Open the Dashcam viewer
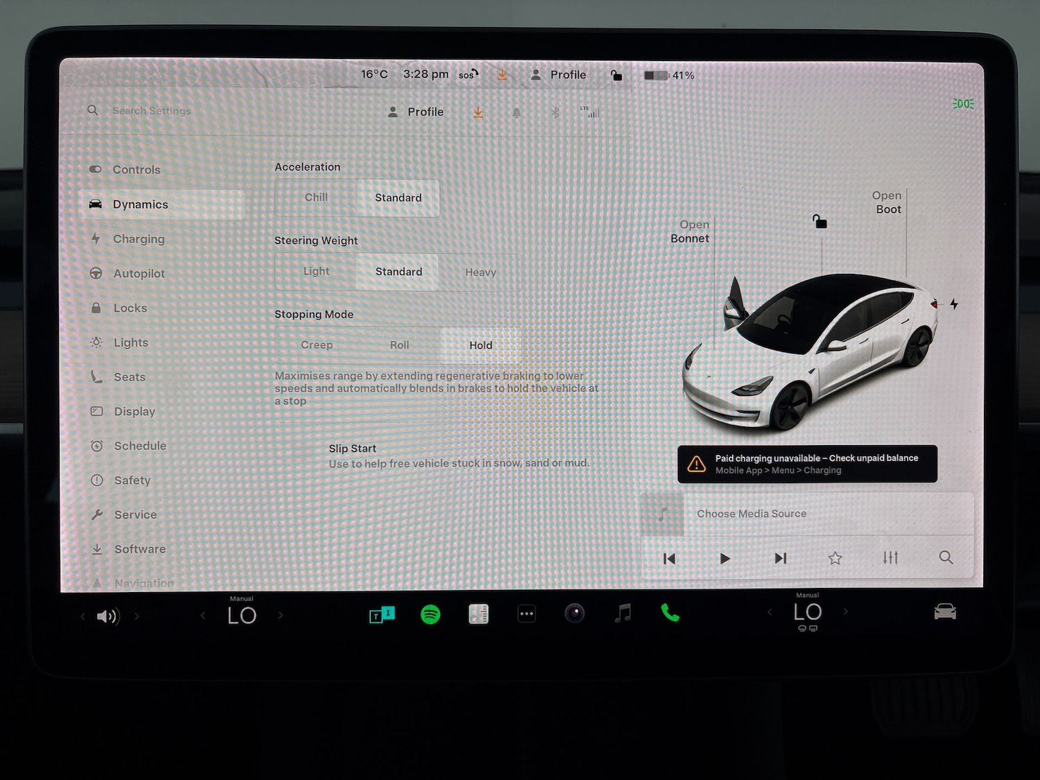 tap(575, 613)
